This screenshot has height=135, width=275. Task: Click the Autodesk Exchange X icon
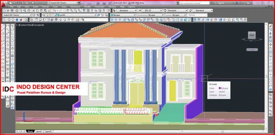pyautogui.click(x=236, y=3)
